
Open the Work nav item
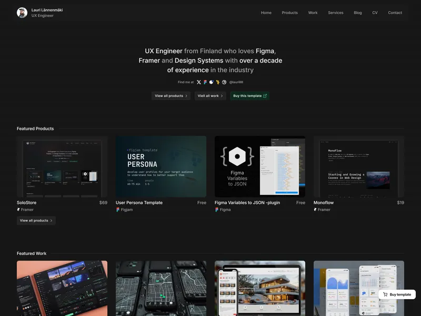[x=313, y=13]
